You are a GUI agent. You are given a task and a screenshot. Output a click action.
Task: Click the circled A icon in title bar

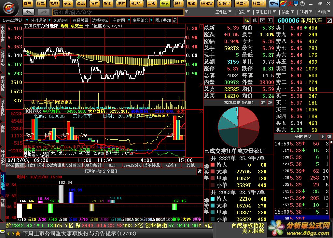point(302,3)
